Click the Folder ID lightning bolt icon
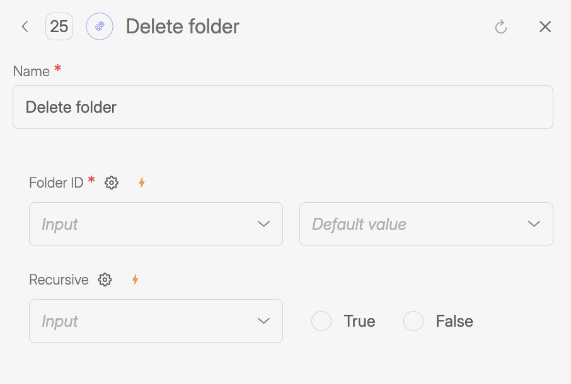 pos(142,183)
